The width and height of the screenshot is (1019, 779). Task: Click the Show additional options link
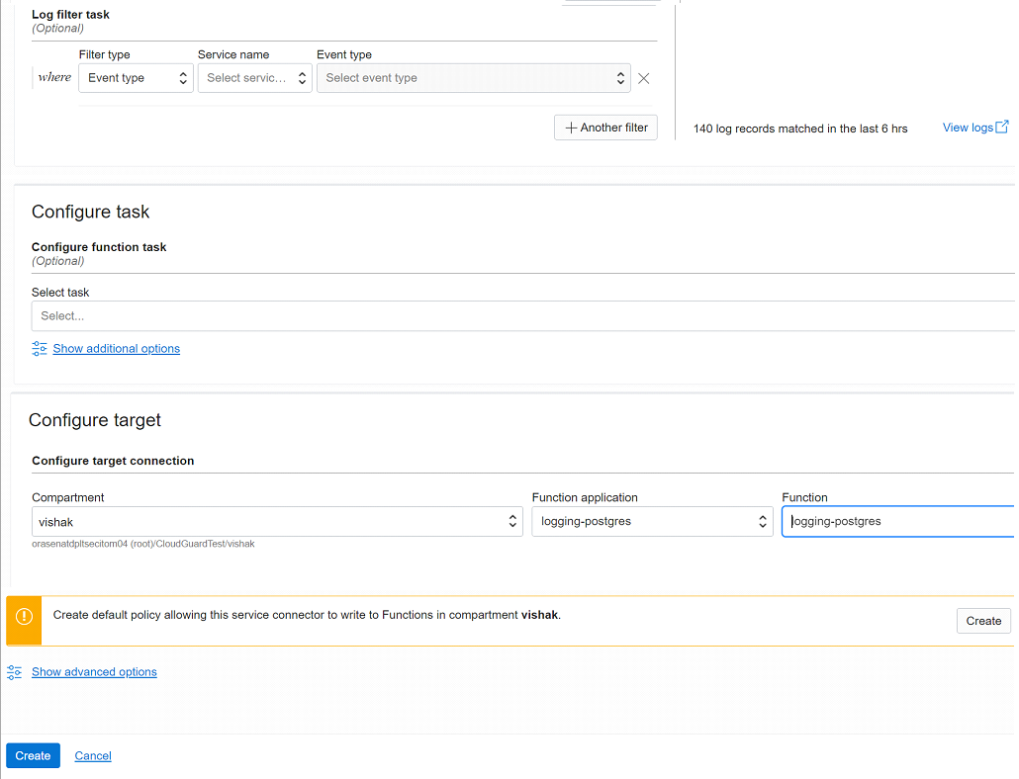coord(116,348)
